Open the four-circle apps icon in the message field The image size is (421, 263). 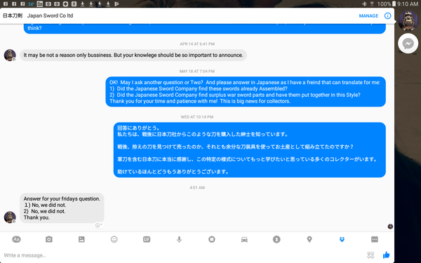click(x=370, y=255)
